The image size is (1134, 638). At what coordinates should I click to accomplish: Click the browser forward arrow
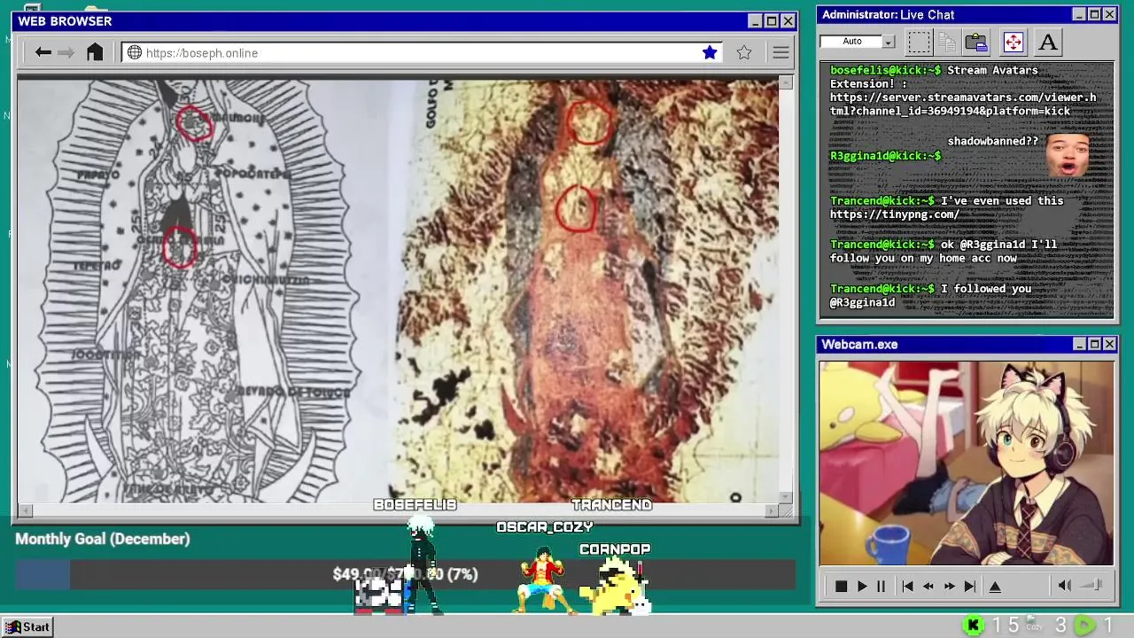coord(66,52)
